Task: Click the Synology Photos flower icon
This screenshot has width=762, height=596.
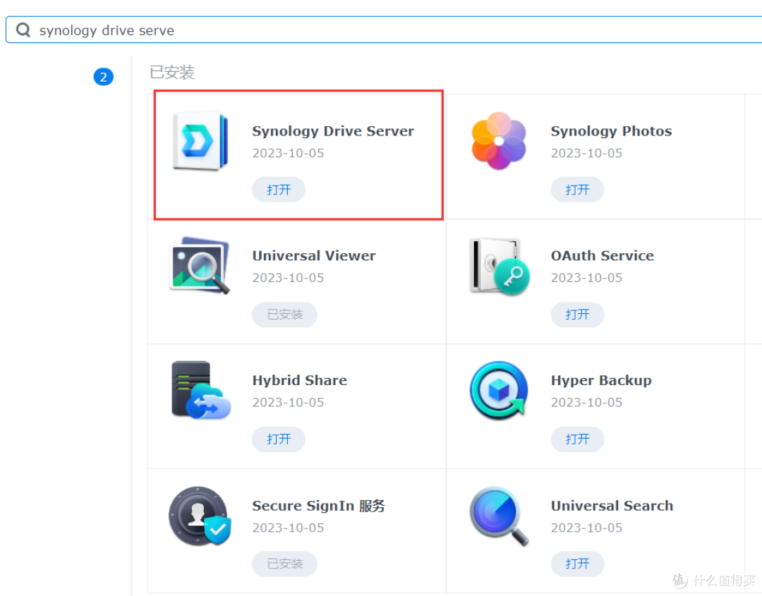Action: pyautogui.click(x=499, y=141)
